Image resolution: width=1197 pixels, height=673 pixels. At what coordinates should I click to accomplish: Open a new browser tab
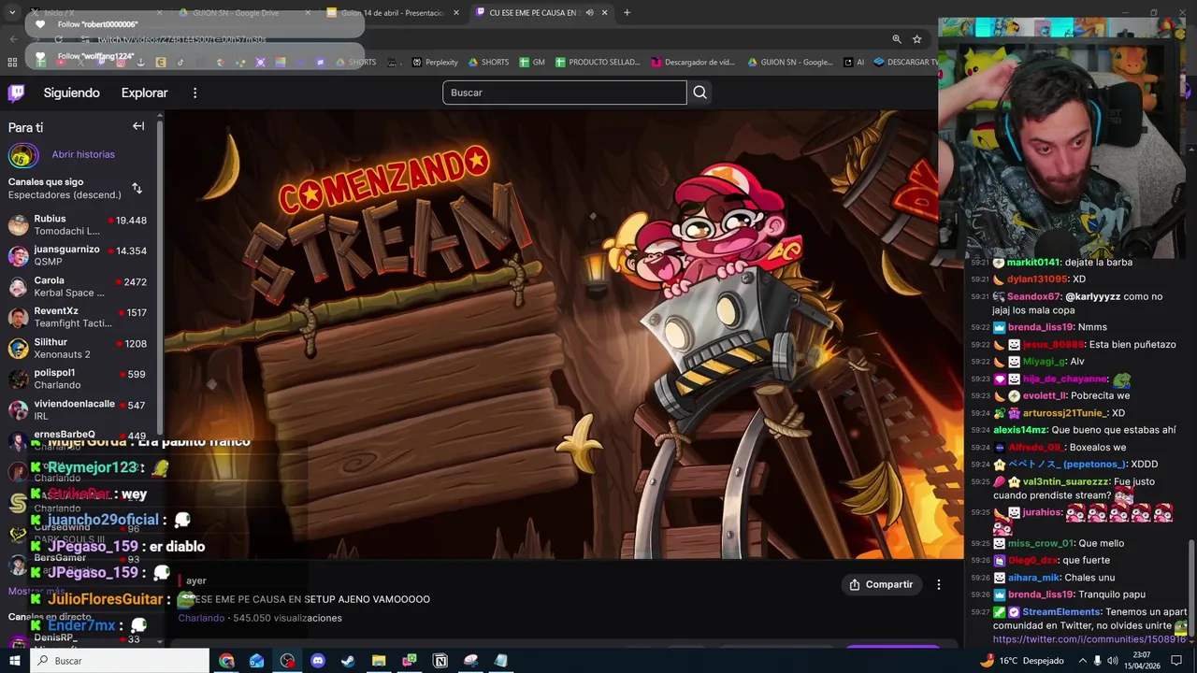(627, 13)
